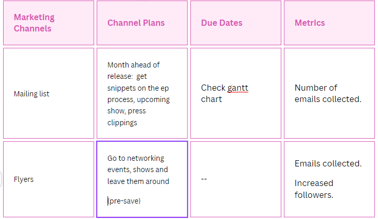The width and height of the screenshot is (378, 219).
Task: Click the '(pre-save)' text line
Action: pyautogui.click(x=124, y=200)
